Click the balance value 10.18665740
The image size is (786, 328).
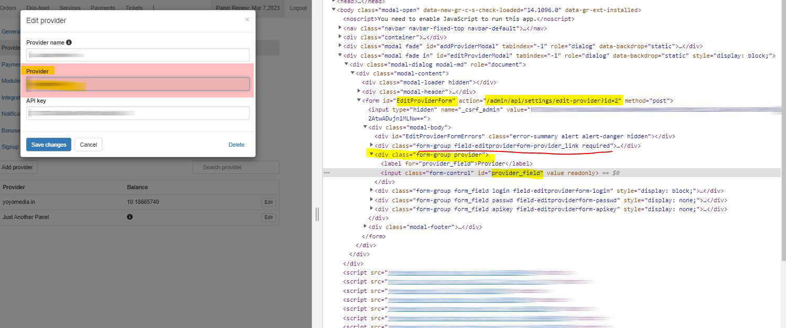[x=143, y=202]
